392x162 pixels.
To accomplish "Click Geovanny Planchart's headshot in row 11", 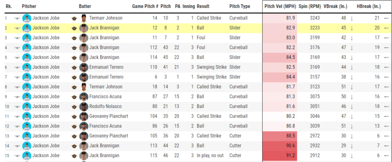I will click(x=83, y=116).
